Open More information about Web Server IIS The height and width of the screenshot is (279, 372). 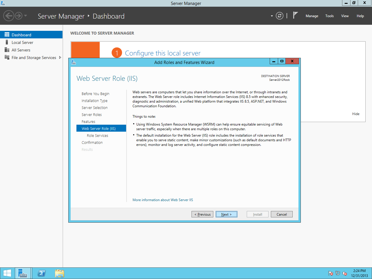point(163,200)
